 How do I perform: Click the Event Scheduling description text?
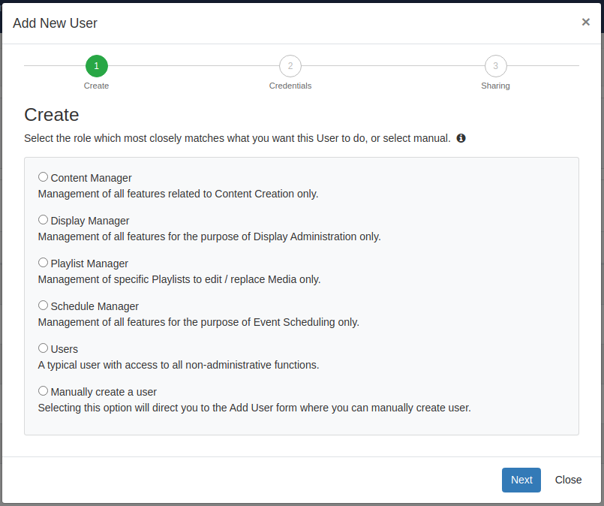tap(199, 322)
